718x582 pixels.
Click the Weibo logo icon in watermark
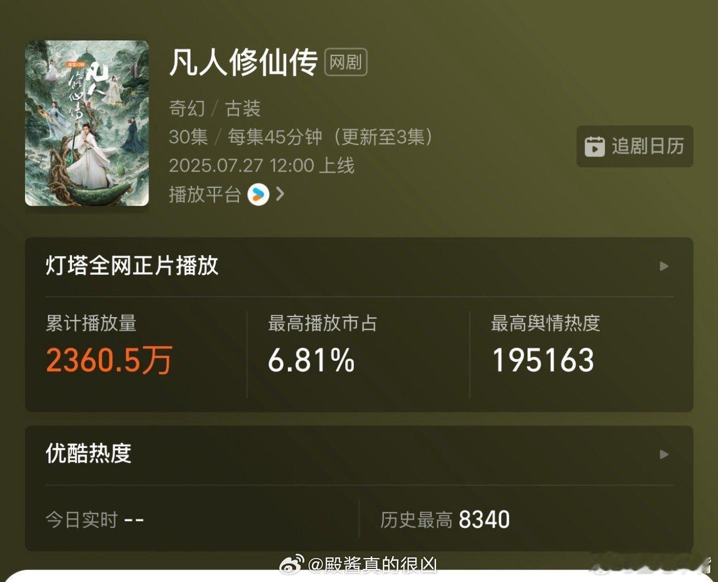[291, 565]
